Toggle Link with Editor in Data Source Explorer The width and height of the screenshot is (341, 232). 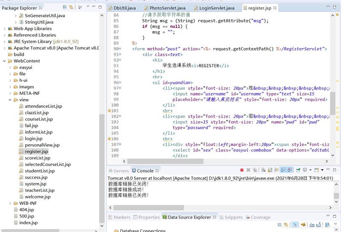tap(286, 225)
